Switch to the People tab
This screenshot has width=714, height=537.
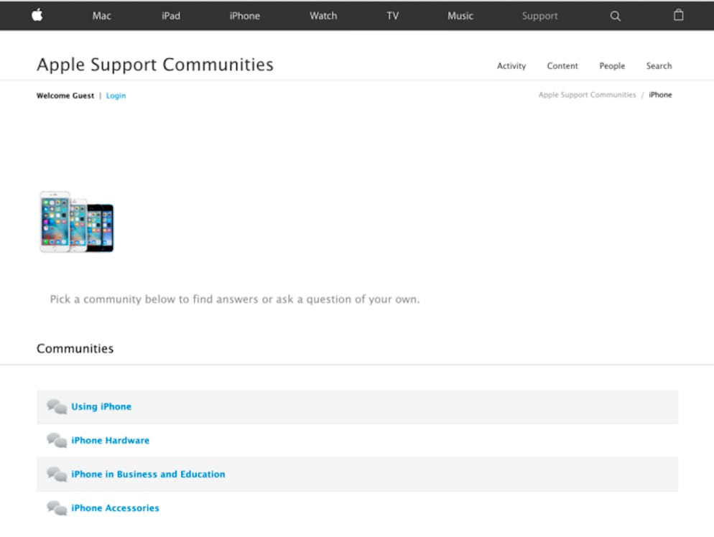[x=612, y=66]
